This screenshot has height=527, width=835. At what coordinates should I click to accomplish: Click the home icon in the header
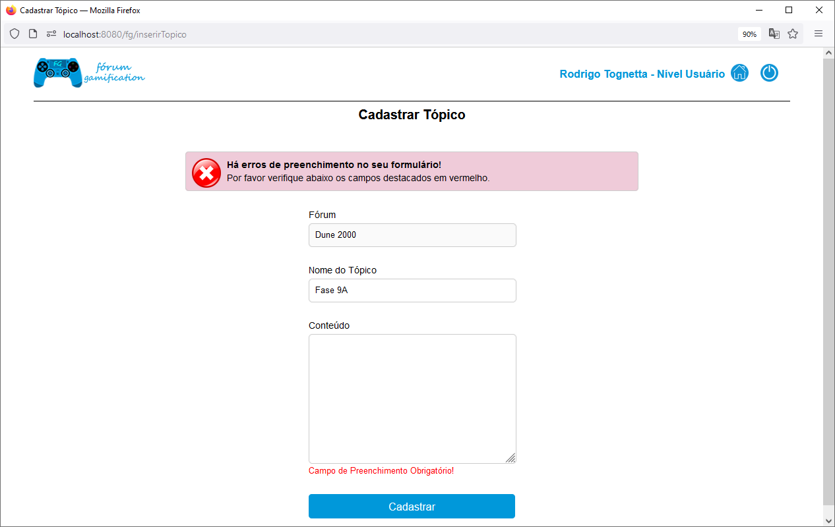(x=739, y=73)
